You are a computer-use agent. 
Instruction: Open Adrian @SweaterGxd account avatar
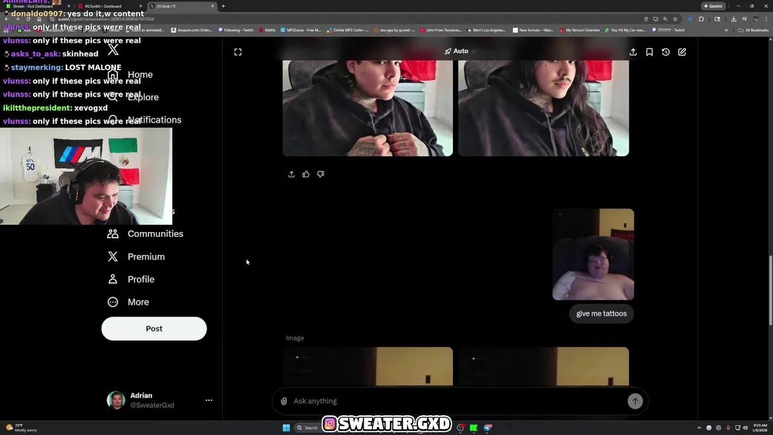tap(116, 400)
